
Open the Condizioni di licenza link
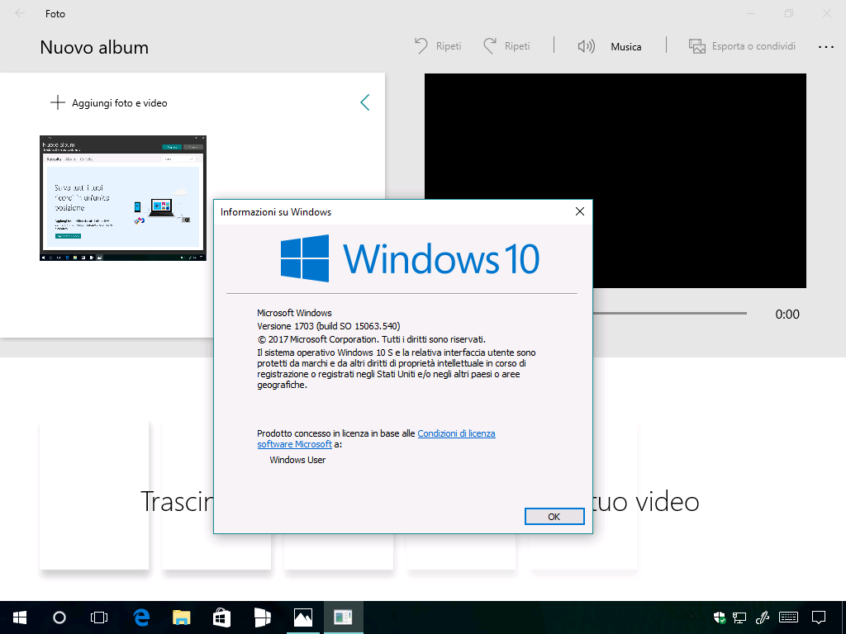[456, 433]
